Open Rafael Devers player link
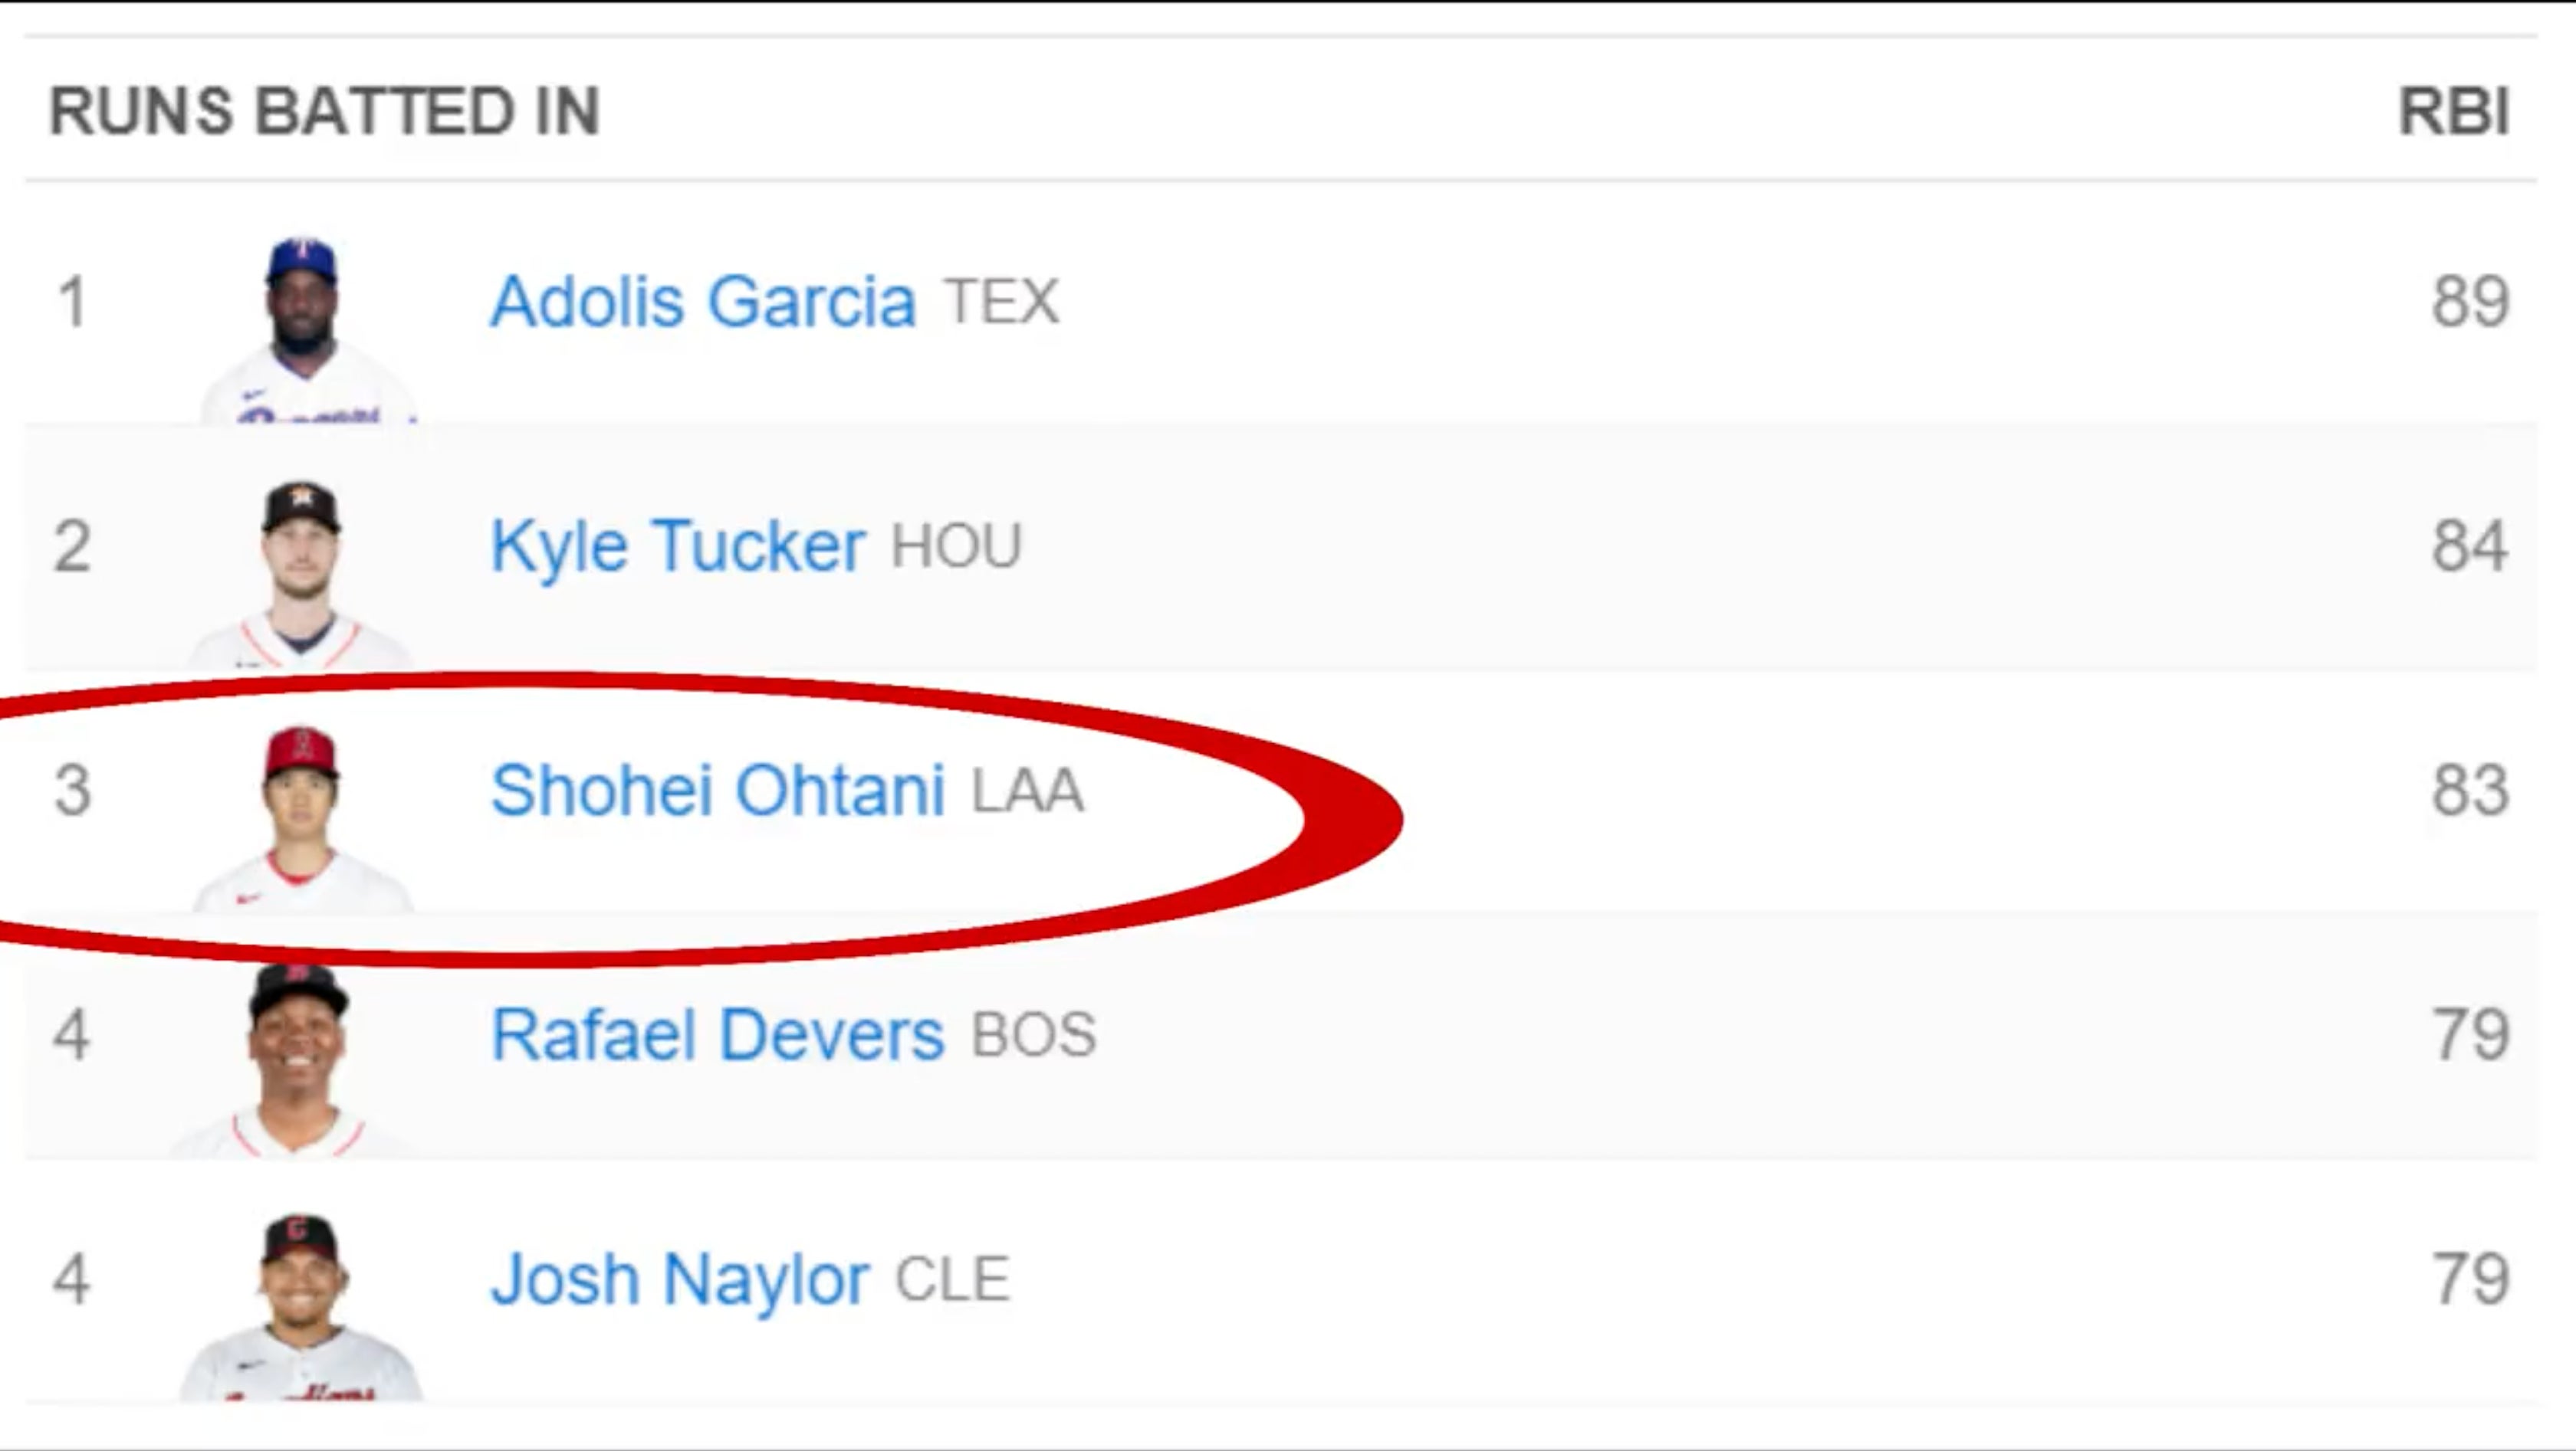 tap(717, 1034)
